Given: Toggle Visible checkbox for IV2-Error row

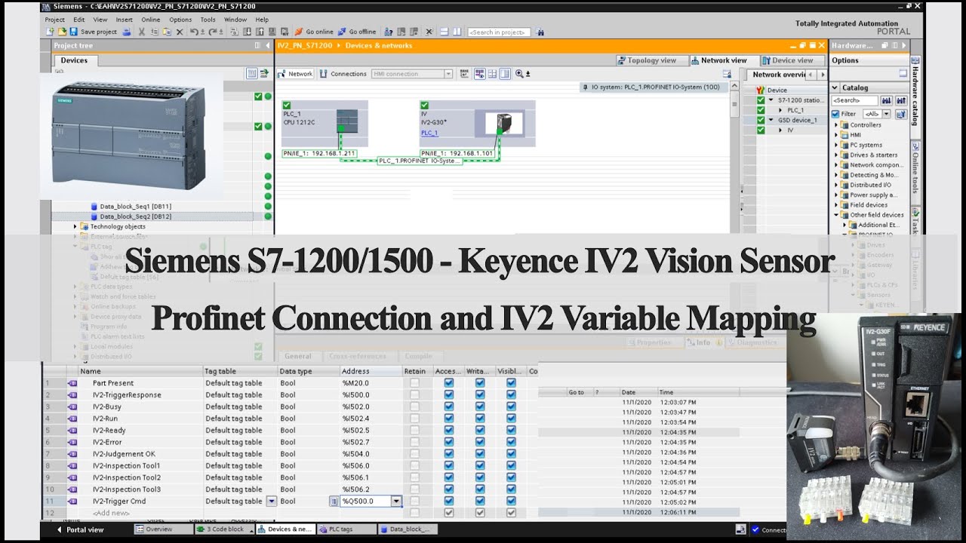Looking at the screenshot, I should coord(511,442).
